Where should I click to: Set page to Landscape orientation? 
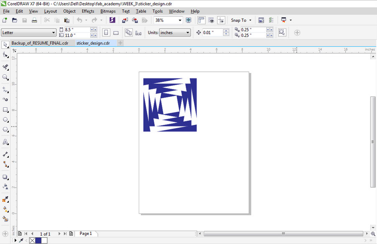(x=116, y=33)
